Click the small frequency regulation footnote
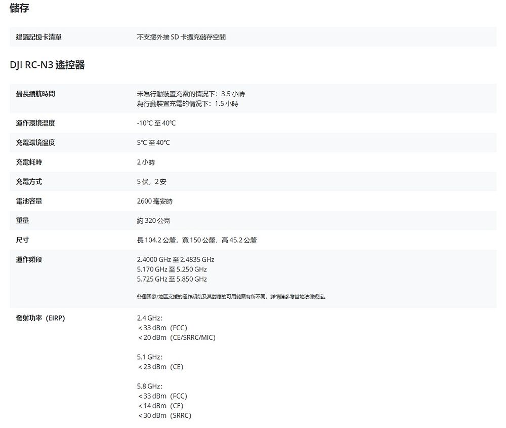 (x=231, y=296)
